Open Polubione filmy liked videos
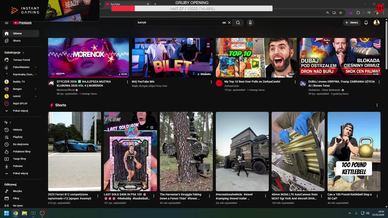Screen dimensions: 388x218 pos(21,151)
